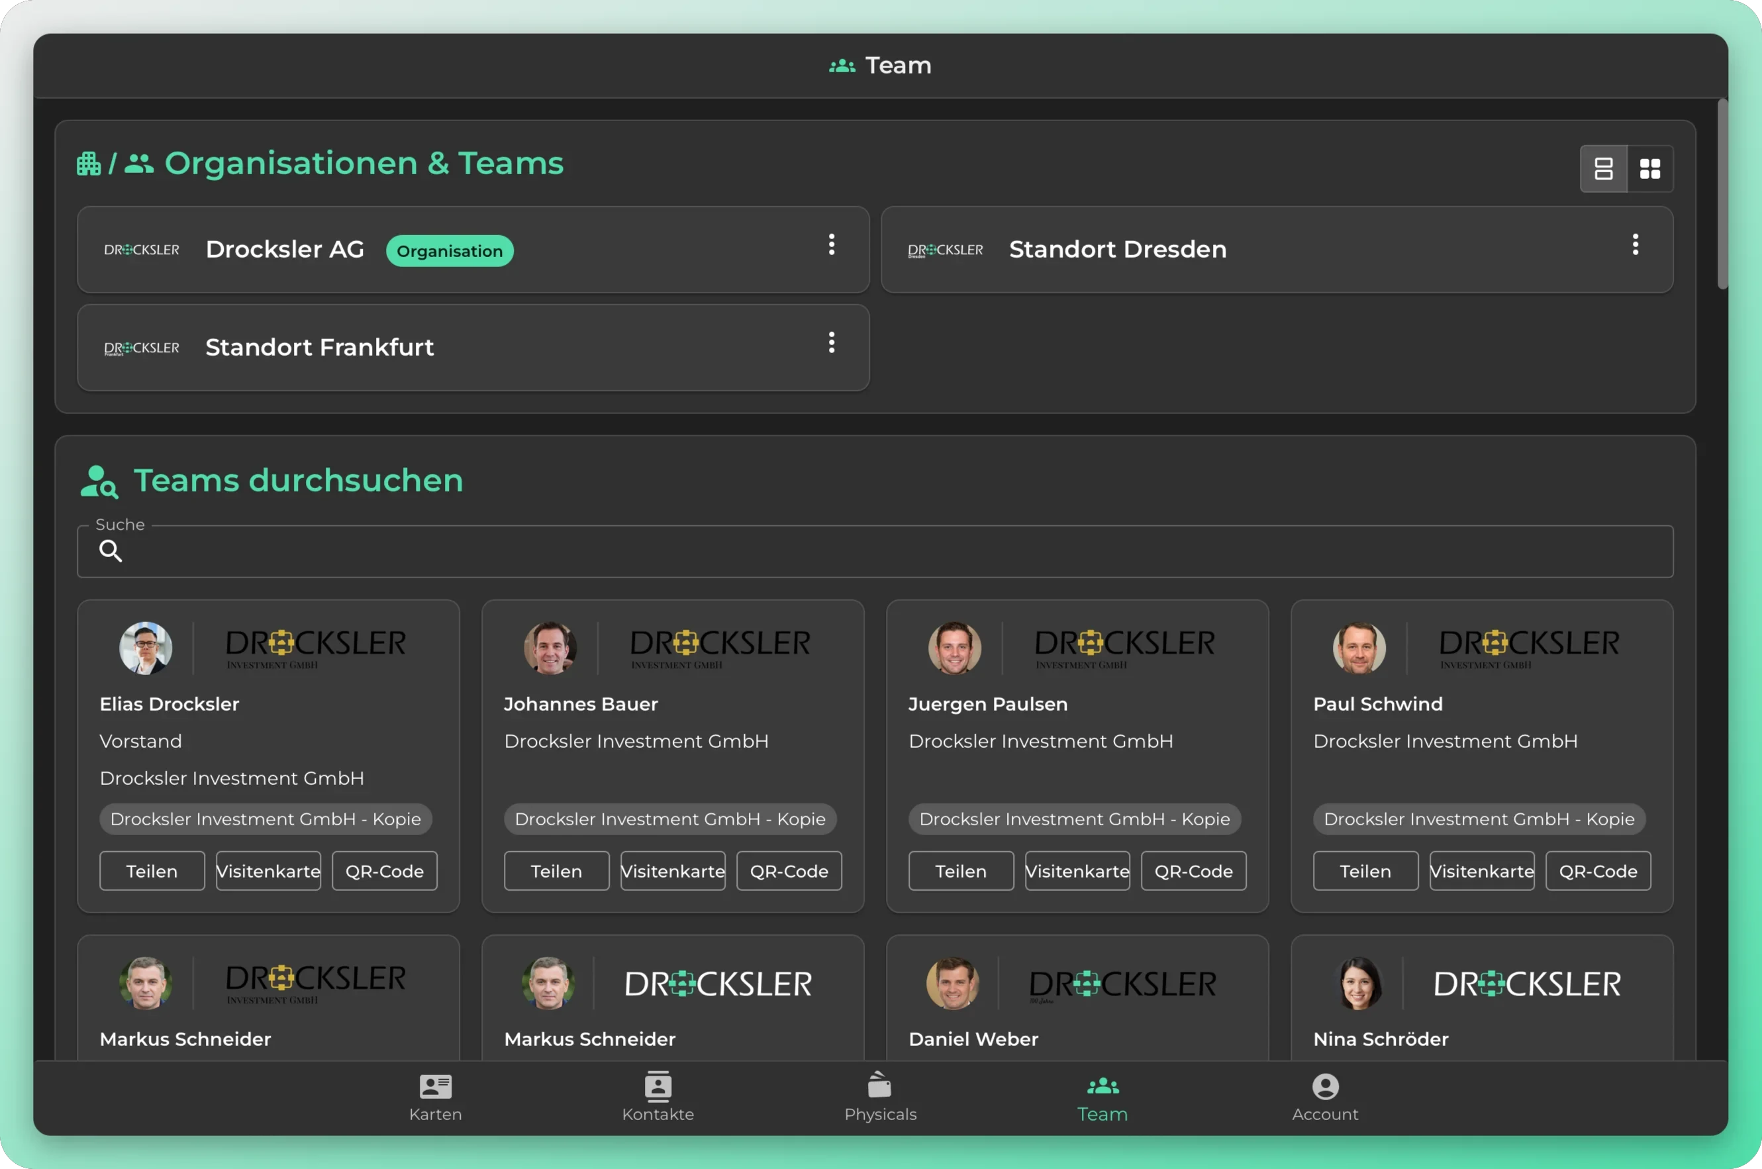Open Visitenkarte for Elias Drocksler
This screenshot has width=1762, height=1169.
pyautogui.click(x=268, y=871)
